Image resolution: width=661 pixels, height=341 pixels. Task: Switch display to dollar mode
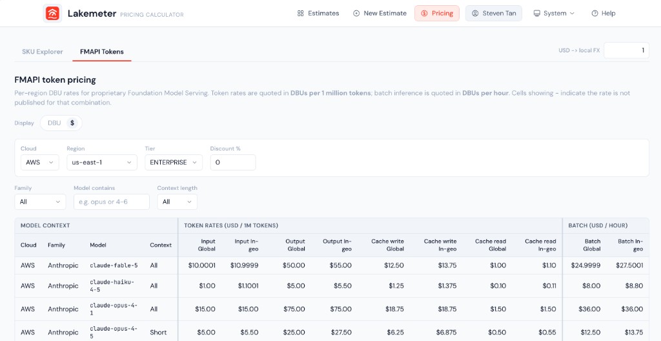(72, 123)
